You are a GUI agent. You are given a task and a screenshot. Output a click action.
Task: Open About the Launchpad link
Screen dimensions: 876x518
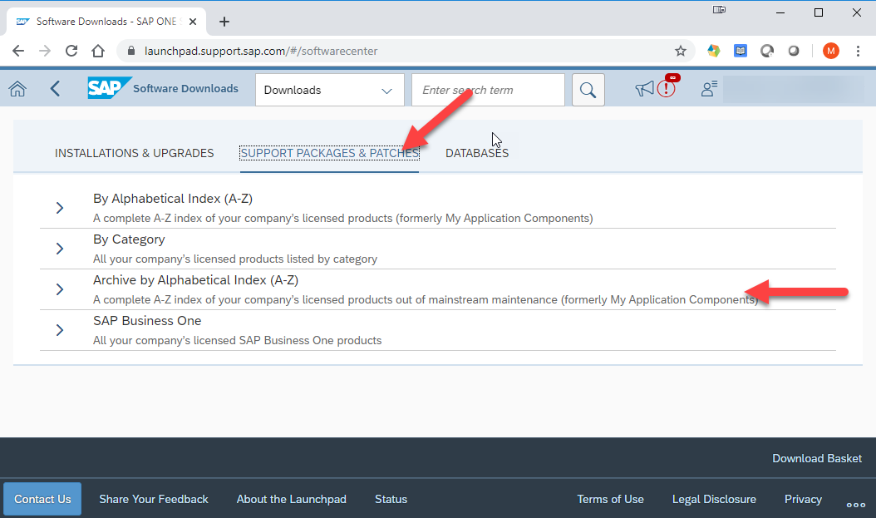coord(291,499)
